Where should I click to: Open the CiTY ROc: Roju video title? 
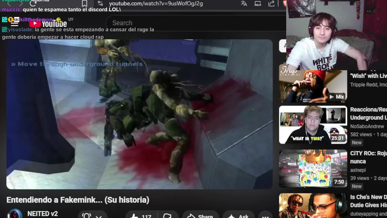click(x=368, y=157)
